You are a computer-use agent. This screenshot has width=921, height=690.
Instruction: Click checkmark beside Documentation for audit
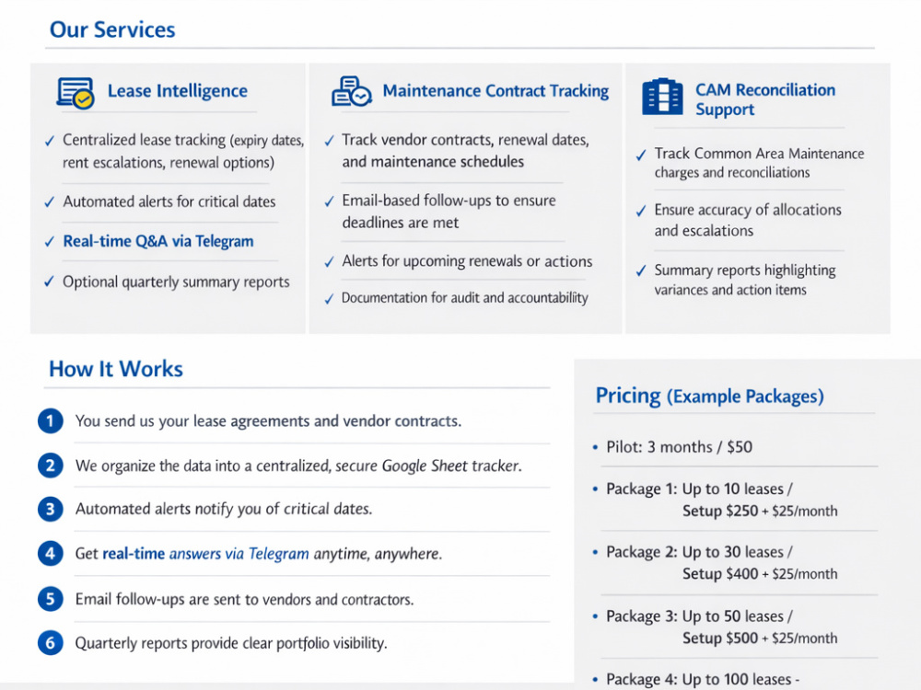[330, 299]
